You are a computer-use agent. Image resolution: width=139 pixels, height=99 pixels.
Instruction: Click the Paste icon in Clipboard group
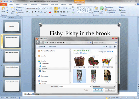coord(3,9)
